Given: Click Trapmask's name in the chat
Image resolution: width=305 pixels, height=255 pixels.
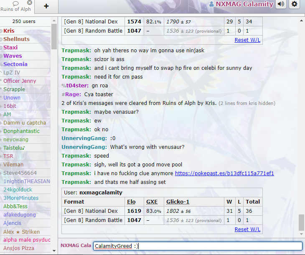Looking at the screenshot, I should 76,51.
